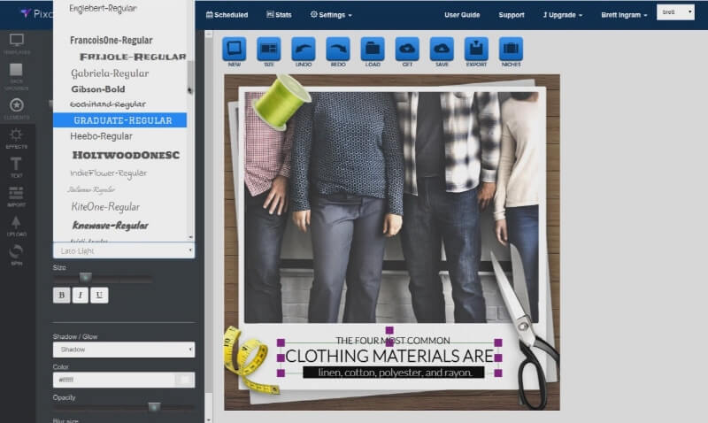This screenshot has width=708, height=423.
Task: Open the Templates sidebar panel
Action: 17,44
